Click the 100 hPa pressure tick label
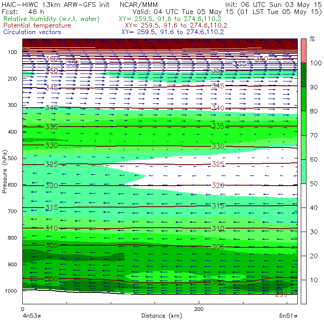 point(12,52)
